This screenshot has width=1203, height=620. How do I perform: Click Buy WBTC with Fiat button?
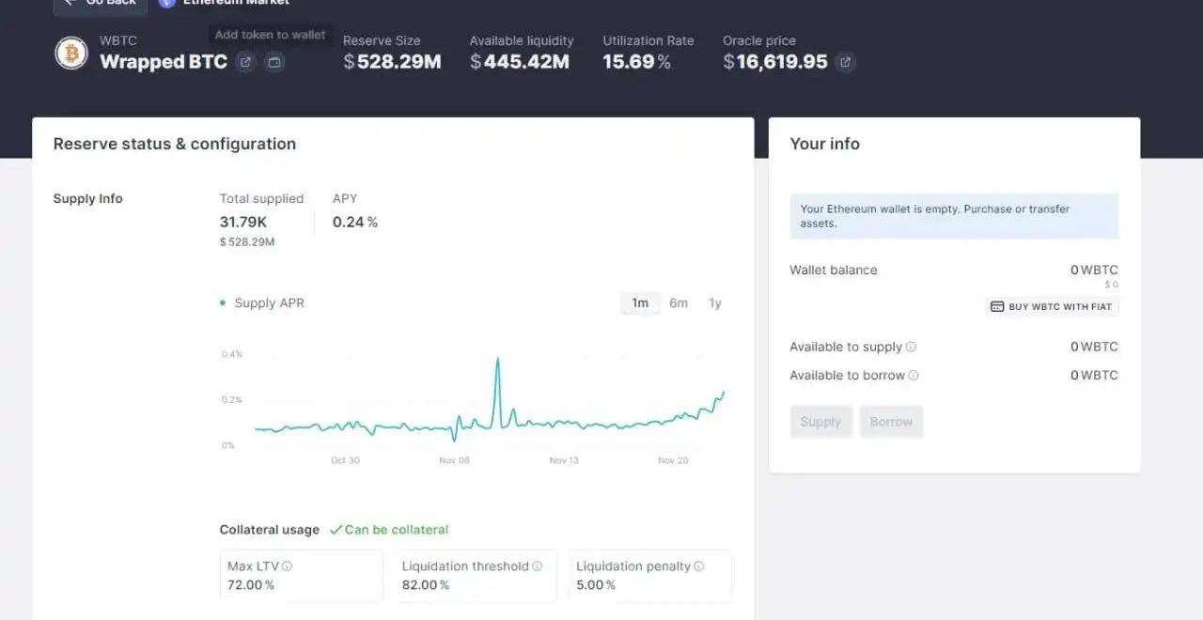[1052, 307]
